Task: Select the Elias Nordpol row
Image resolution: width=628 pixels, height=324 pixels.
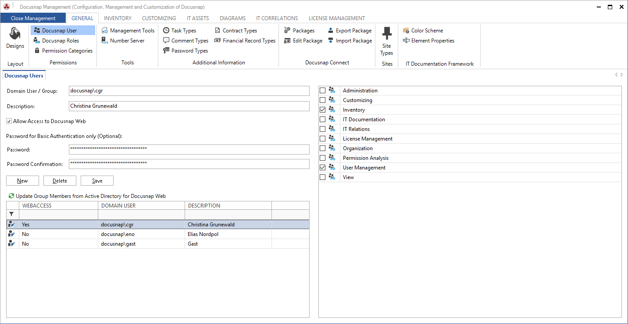Action: tap(158, 234)
